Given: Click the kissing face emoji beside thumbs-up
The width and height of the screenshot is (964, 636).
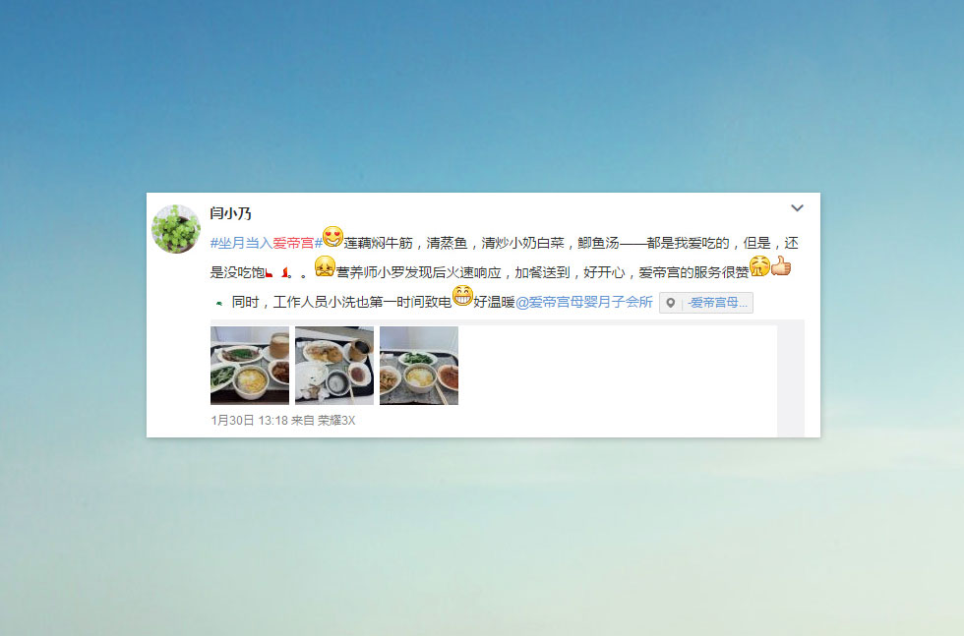Looking at the screenshot, I should tap(759, 266).
